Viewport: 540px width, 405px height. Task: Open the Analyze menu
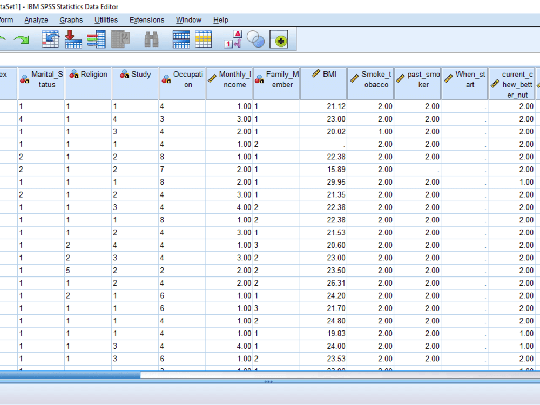pyautogui.click(x=36, y=20)
